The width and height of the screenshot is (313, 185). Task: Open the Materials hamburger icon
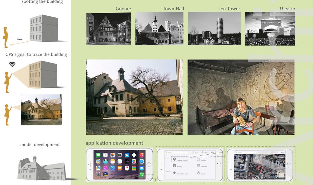(198, 166)
